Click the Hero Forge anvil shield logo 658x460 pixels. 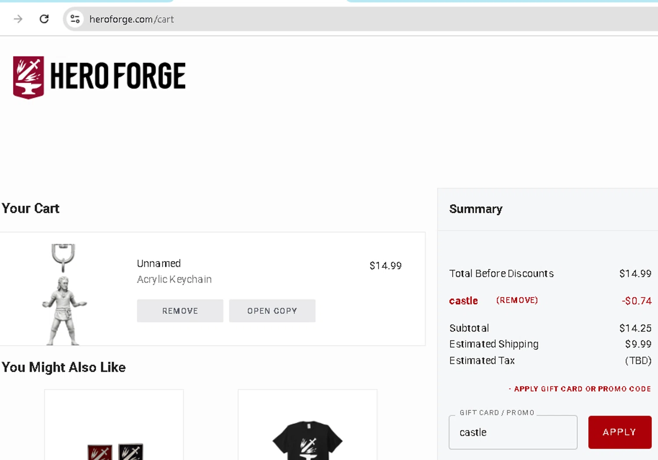29,77
